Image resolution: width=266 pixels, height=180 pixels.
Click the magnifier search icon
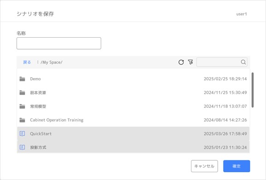click(x=243, y=62)
